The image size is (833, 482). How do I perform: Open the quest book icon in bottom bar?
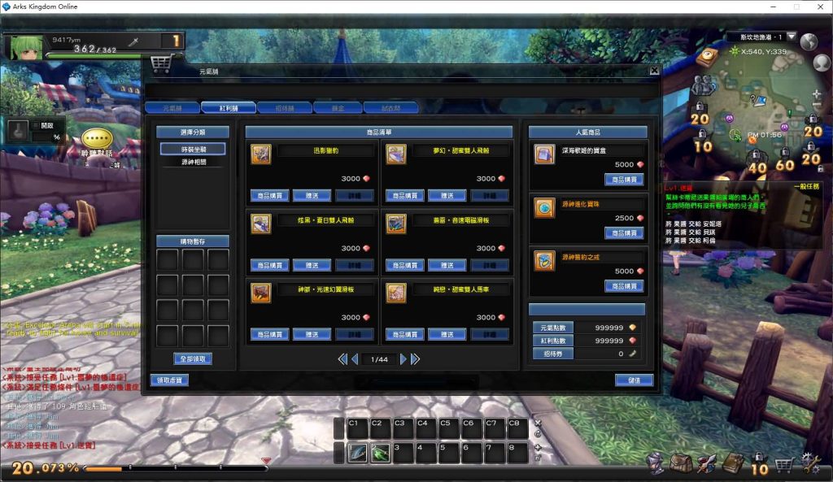click(x=734, y=463)
